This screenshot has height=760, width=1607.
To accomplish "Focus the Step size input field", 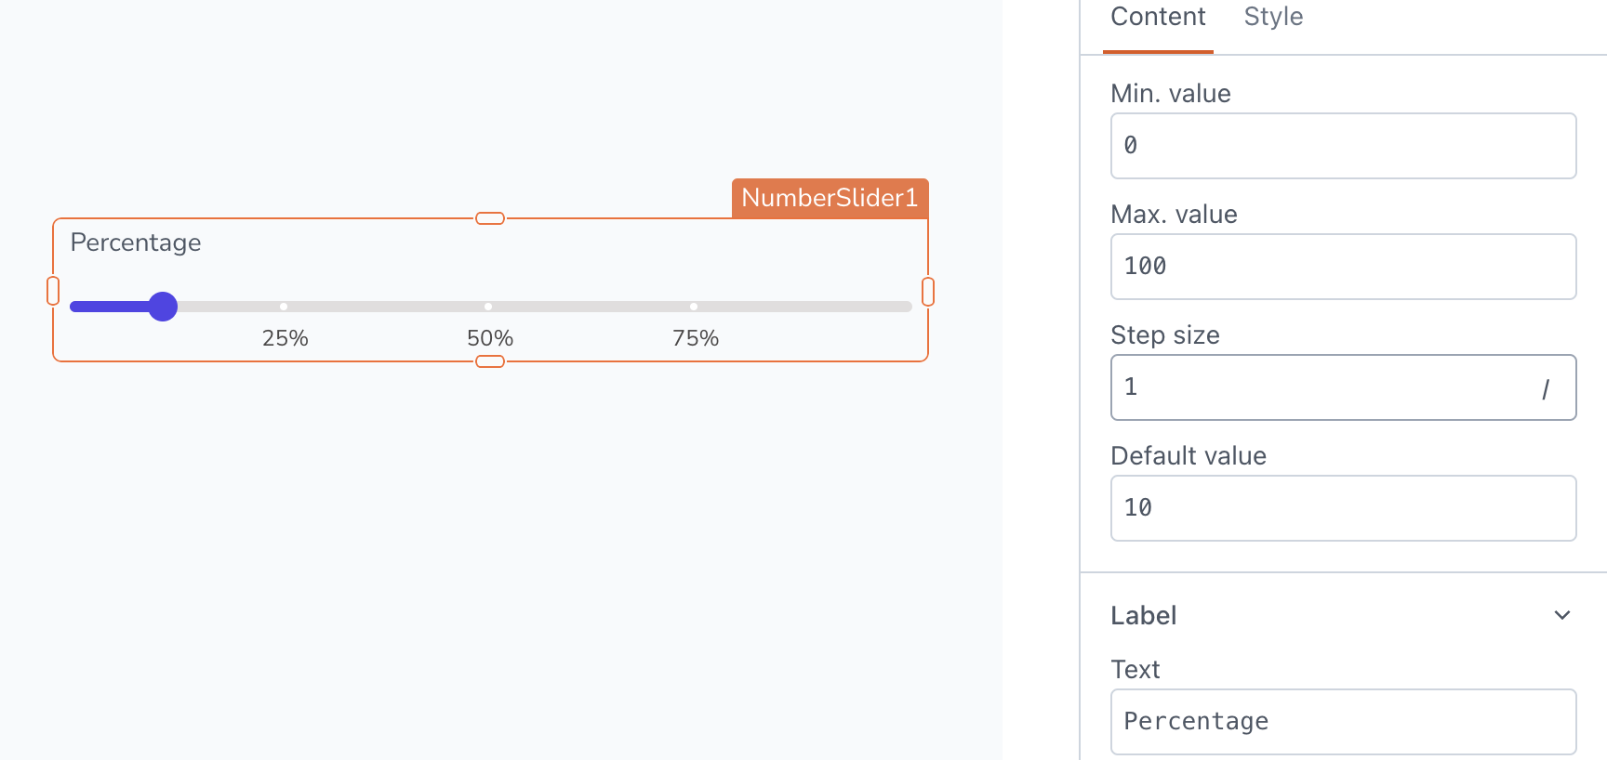I will pyautogui.click(x=1321, y=387).
